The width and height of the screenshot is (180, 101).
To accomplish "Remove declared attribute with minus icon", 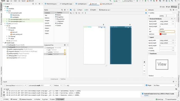I will coord(175,19).
